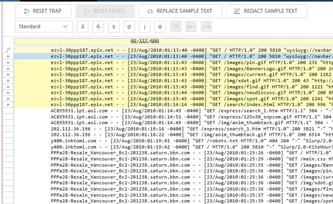Image resolution: width=333 pixels, height=204 pixels.
Task: Click REDACT SAMPLE TEXT button
Action: tap(266, 11)
